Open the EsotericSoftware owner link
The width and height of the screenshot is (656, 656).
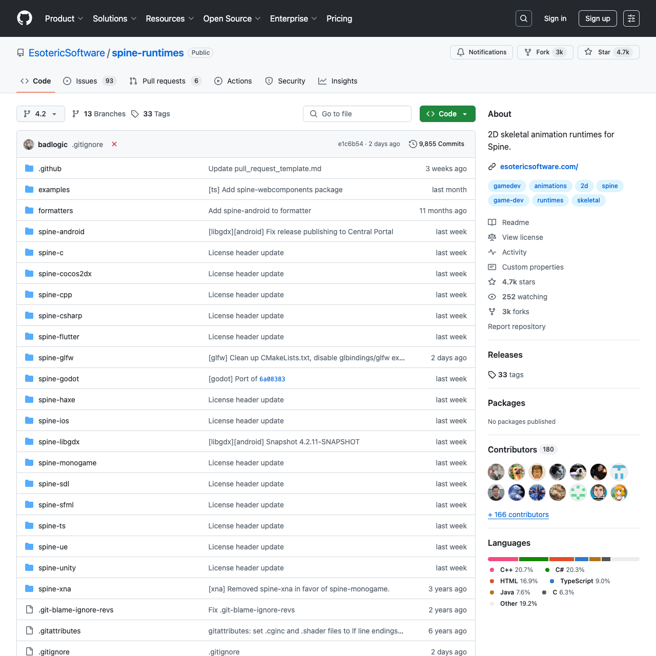pos(67,53)
